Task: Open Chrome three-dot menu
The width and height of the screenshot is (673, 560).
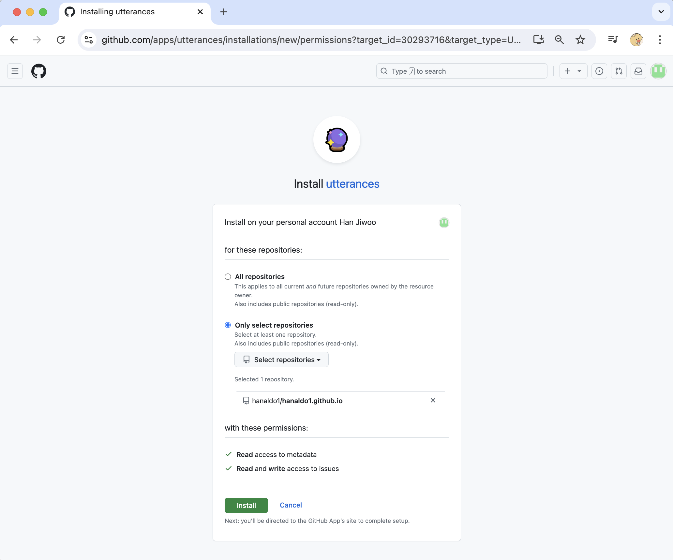Action: [x=660, y=40]
